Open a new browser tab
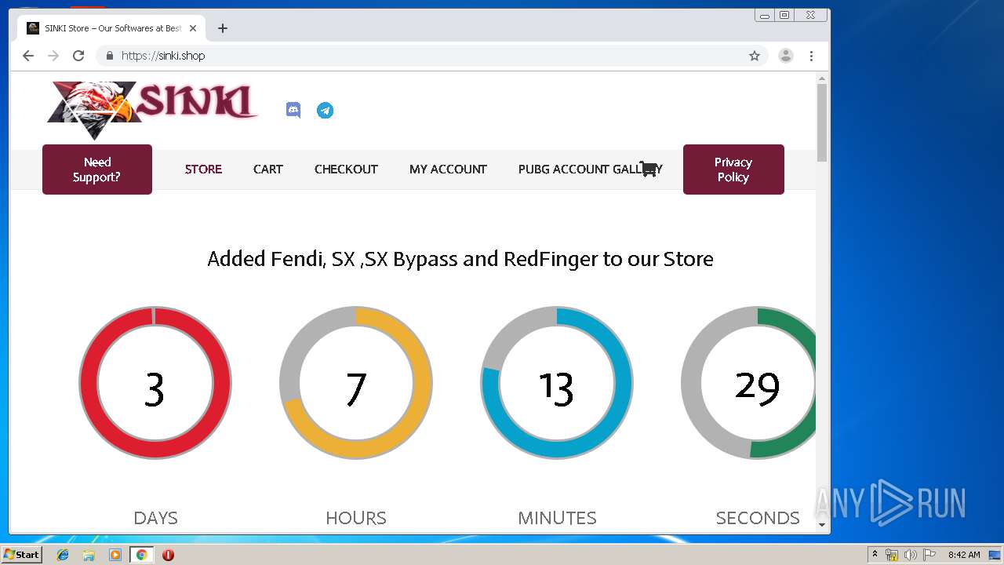Viewport: 1004px width, 565px height. point(223,28)
